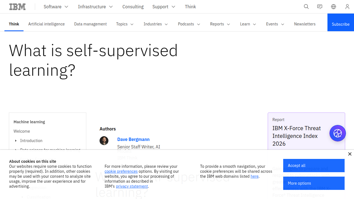
Task: Open the cookie preferences link
Action: coord(121,171)
